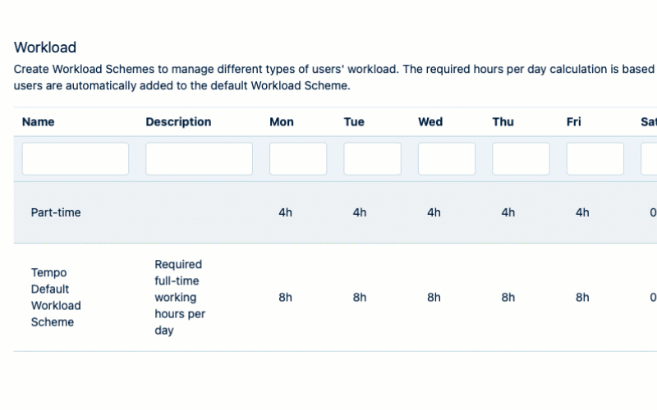The width and height of the screenshot is (657, 410).
Task: Click the Mon column filter box
Action: click(298, 159)
